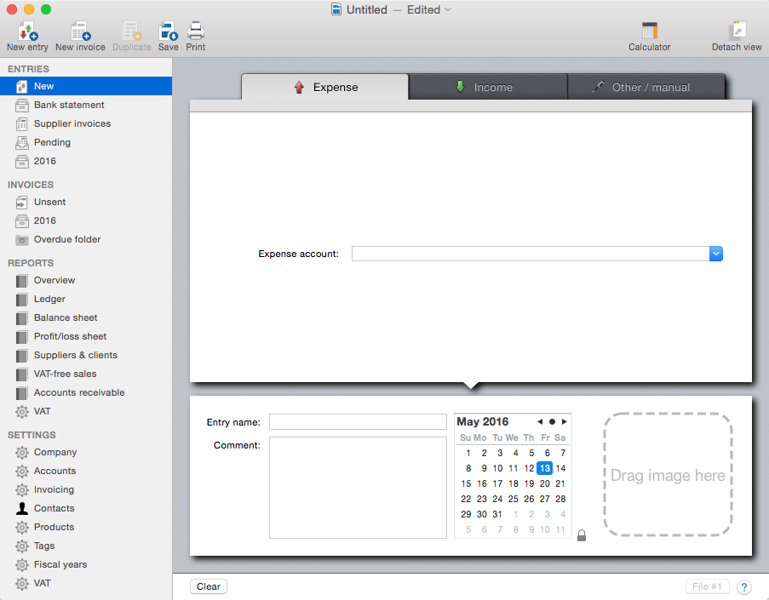
Task: Expand the Expense account dropdown arrow
Action: coord(716,254)
